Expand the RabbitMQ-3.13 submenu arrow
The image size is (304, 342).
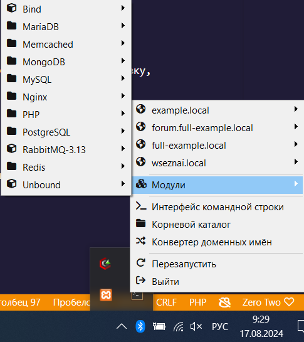(123, 149)
